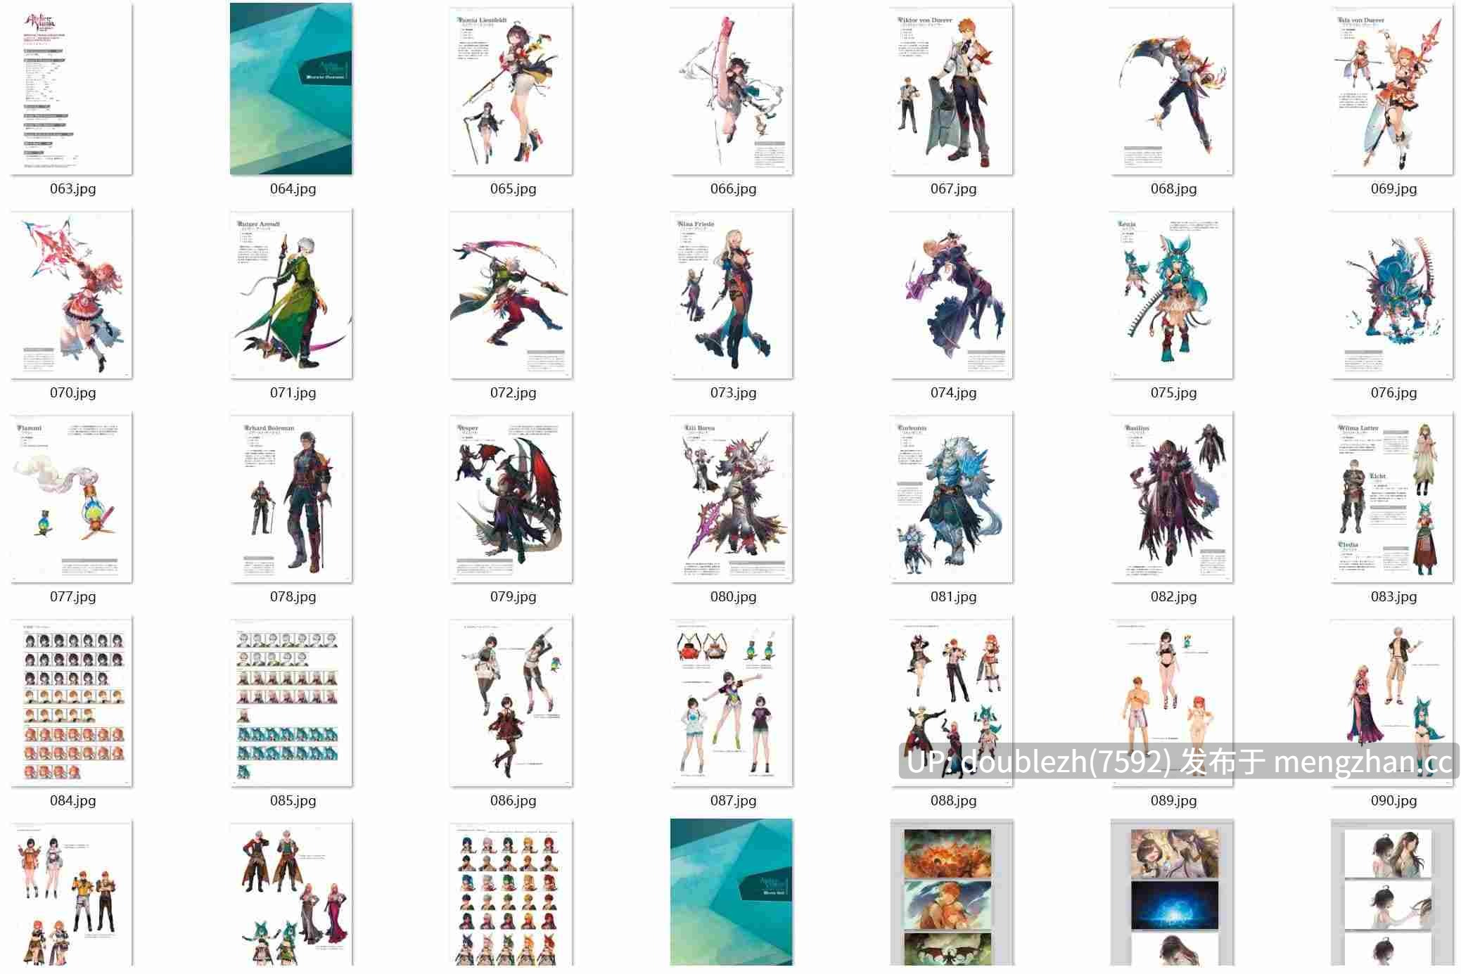Click the file name label 076.jpg
The image size is (1461, 974).
[1393, 392]
